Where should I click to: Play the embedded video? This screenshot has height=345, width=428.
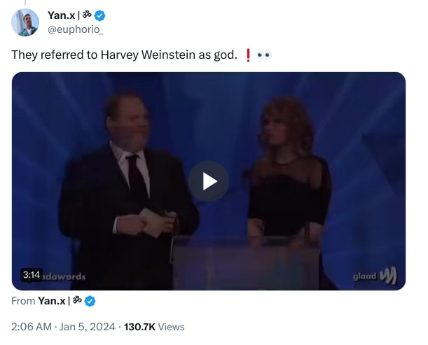click(x=209, y=181)
